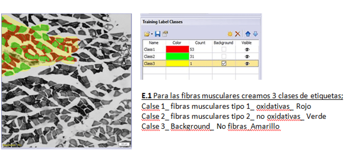Click the save-as icon next to the floppy disk
The image size is (355, 159).
coord(165,34)
